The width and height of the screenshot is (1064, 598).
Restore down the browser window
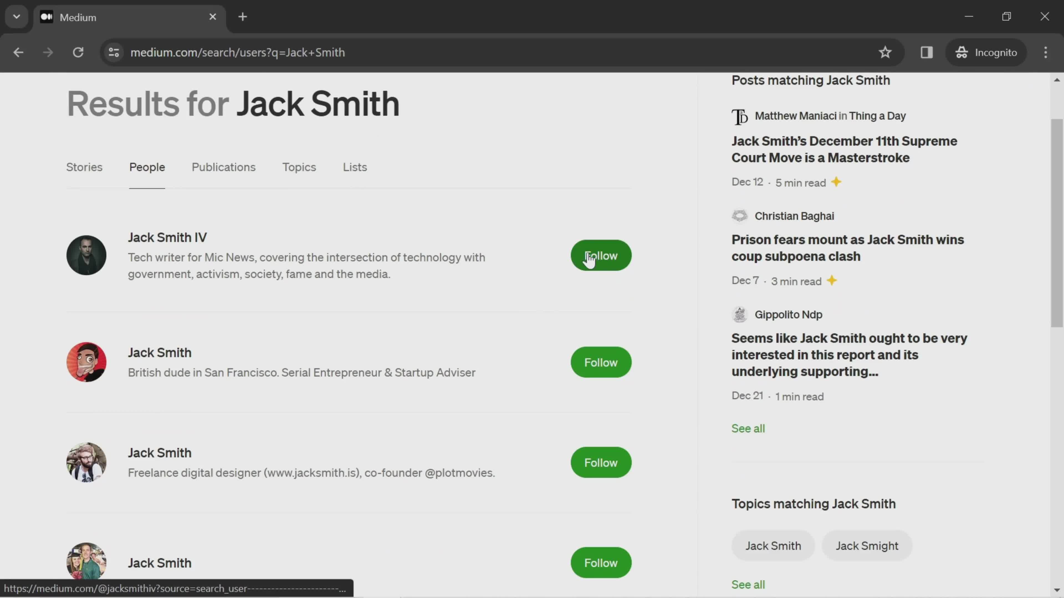[x=1007, y=17]
